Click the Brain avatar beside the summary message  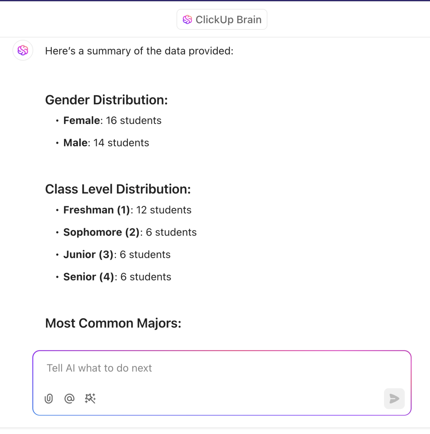[23, 50]
